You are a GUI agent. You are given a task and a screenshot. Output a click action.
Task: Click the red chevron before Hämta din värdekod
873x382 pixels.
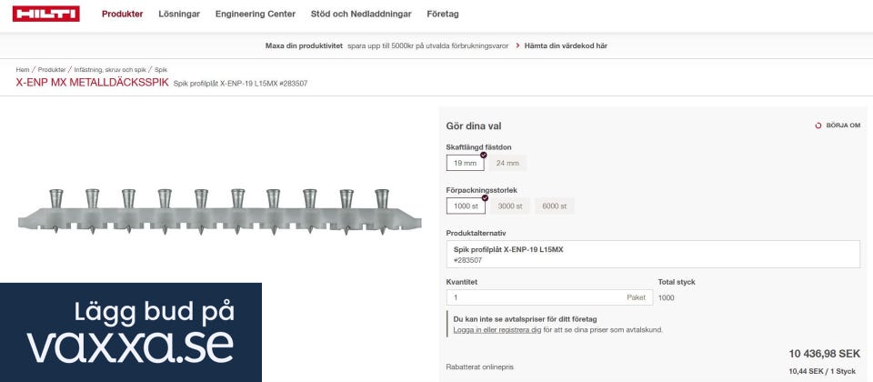(x=517, y=45)
